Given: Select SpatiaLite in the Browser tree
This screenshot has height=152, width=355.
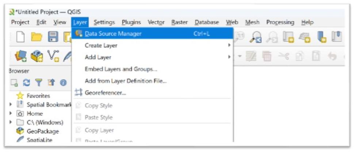Looking at the screenshot, I should [39, 140].
